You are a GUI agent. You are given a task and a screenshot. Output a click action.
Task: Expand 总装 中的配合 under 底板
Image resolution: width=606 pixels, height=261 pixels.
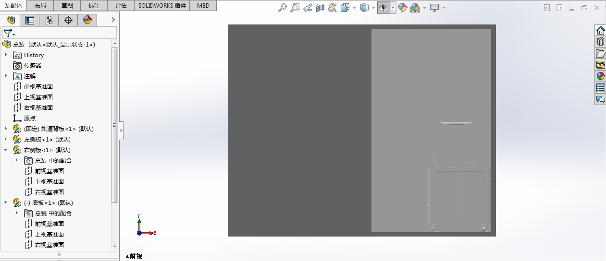pos(16,213)
